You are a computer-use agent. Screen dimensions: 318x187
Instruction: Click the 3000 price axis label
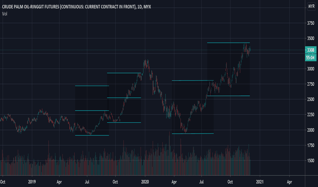[x=310, y=69]
